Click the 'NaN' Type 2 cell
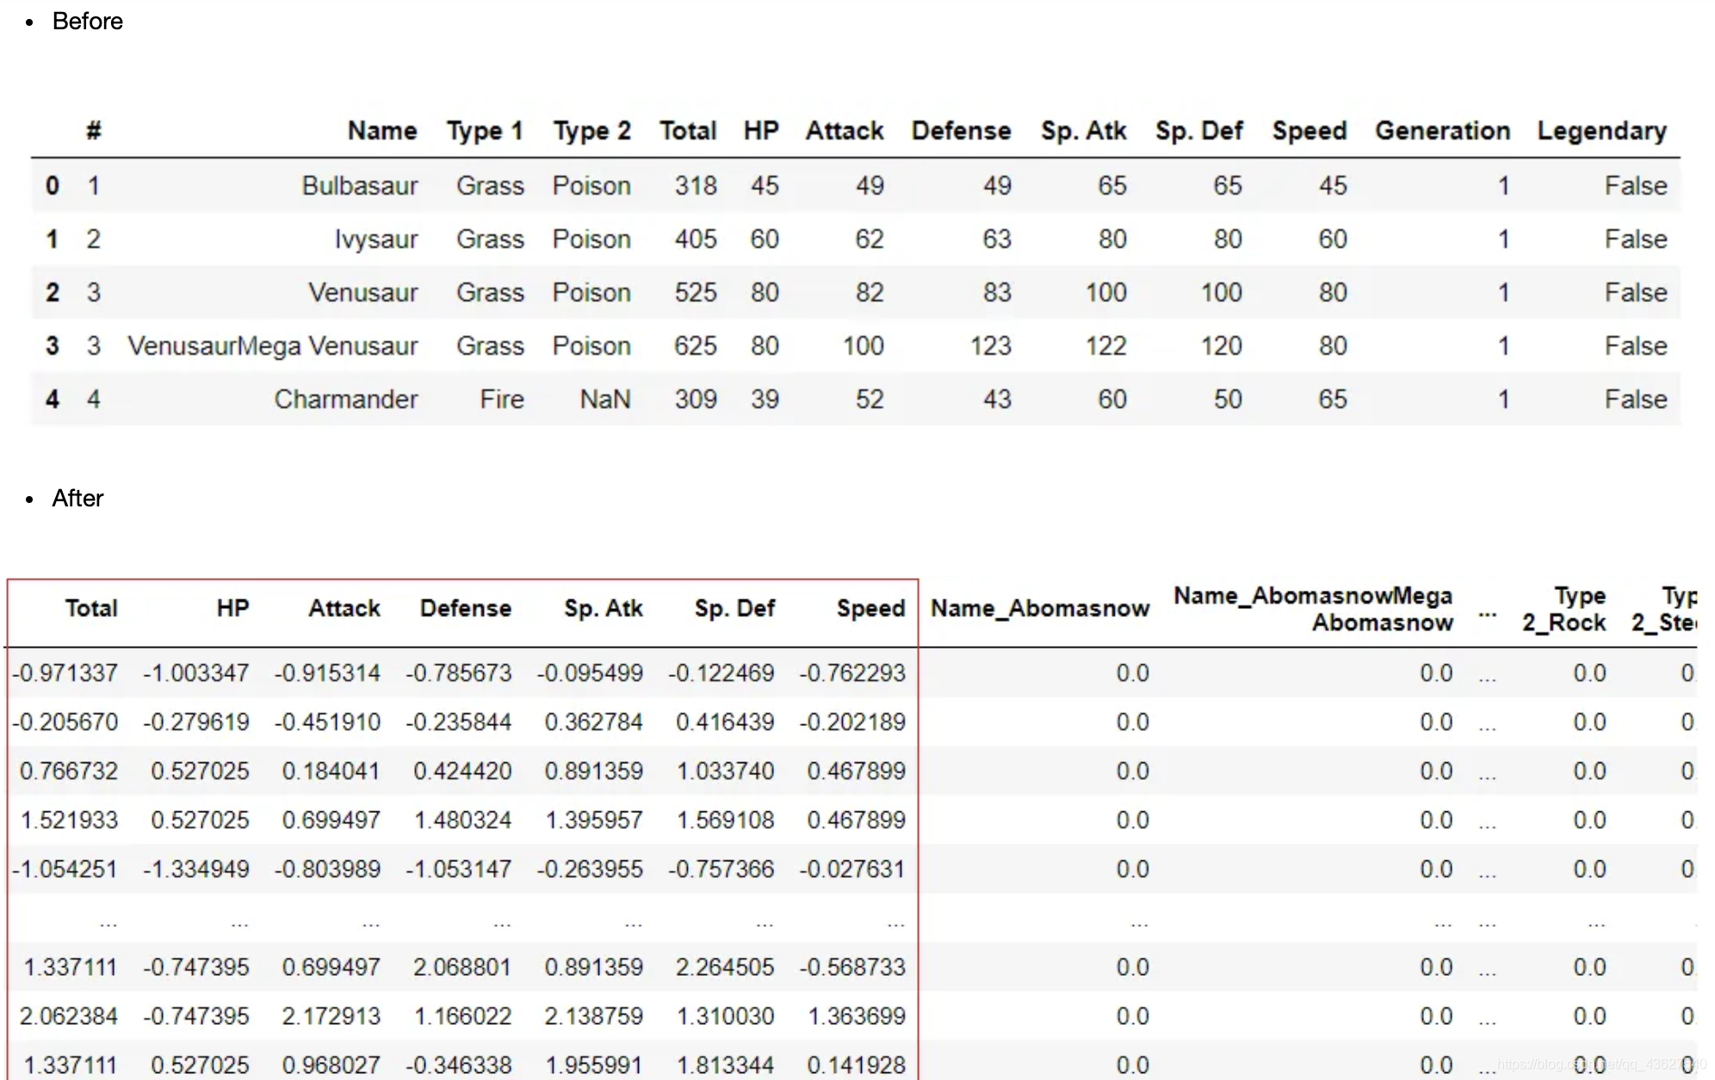 click(x=605, y=399)
